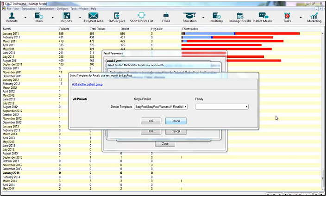Open the Tasks alarm icon
The width and height of the screenshot is (327, 197).
click(287, 18)
